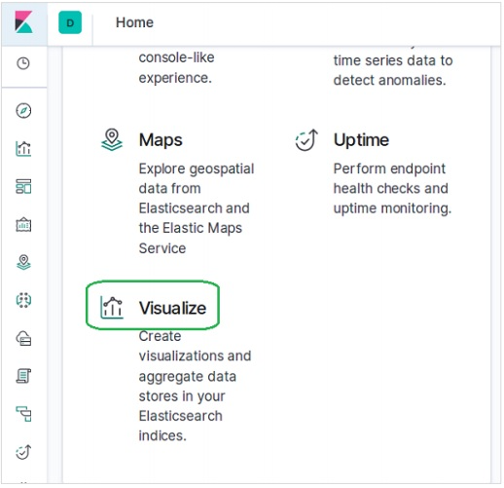
Task: Click the Home breadcrumb
Action: coord(134,22)
